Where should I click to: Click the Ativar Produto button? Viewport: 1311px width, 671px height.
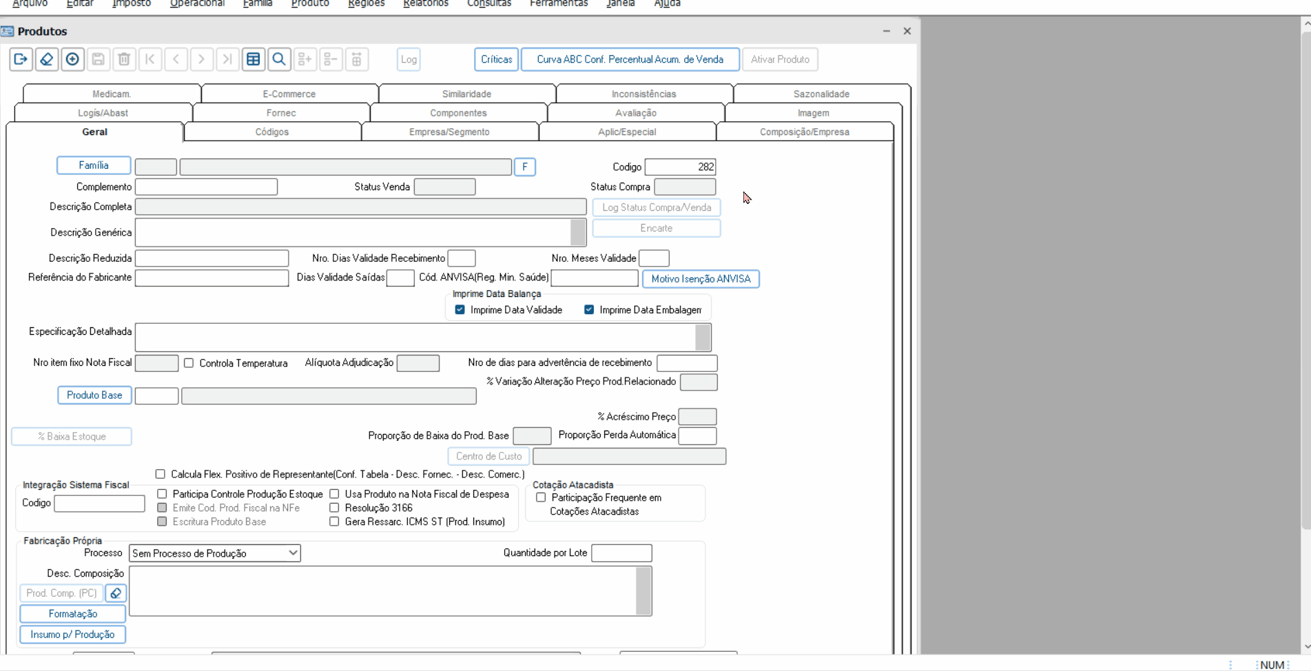(x=781, y=59)
